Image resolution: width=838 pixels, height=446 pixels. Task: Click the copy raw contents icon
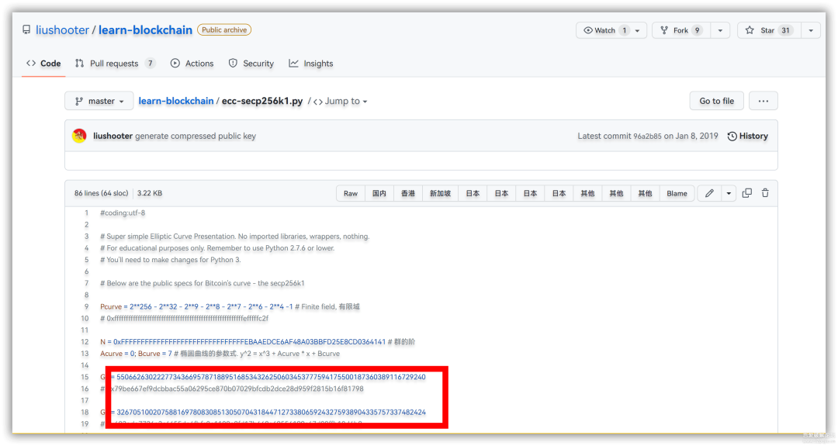(x=747, y=193)
